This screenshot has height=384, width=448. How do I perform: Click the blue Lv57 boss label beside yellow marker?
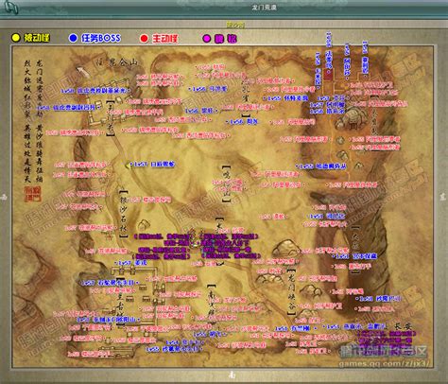pyautogui.click(x=154, y=165)
